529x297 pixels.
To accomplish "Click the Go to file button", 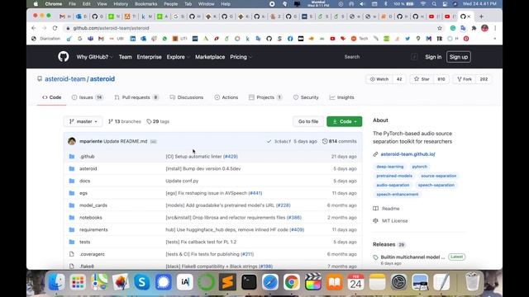I will coord(308,121).
